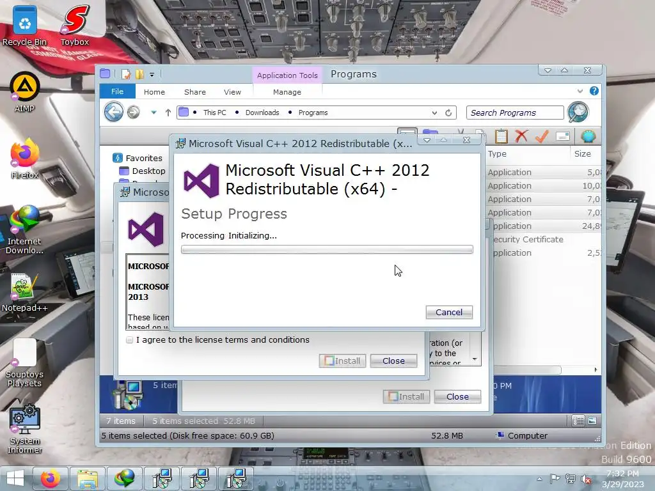Open the Manage ribbon tab

pyautogui.click(x=287, y=92)
